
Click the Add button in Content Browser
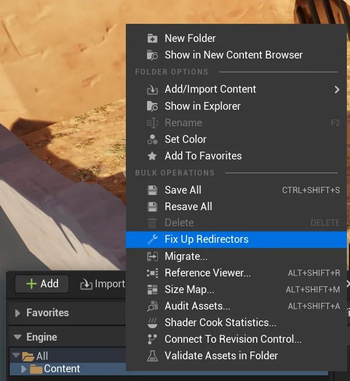(x=42, y=284)
